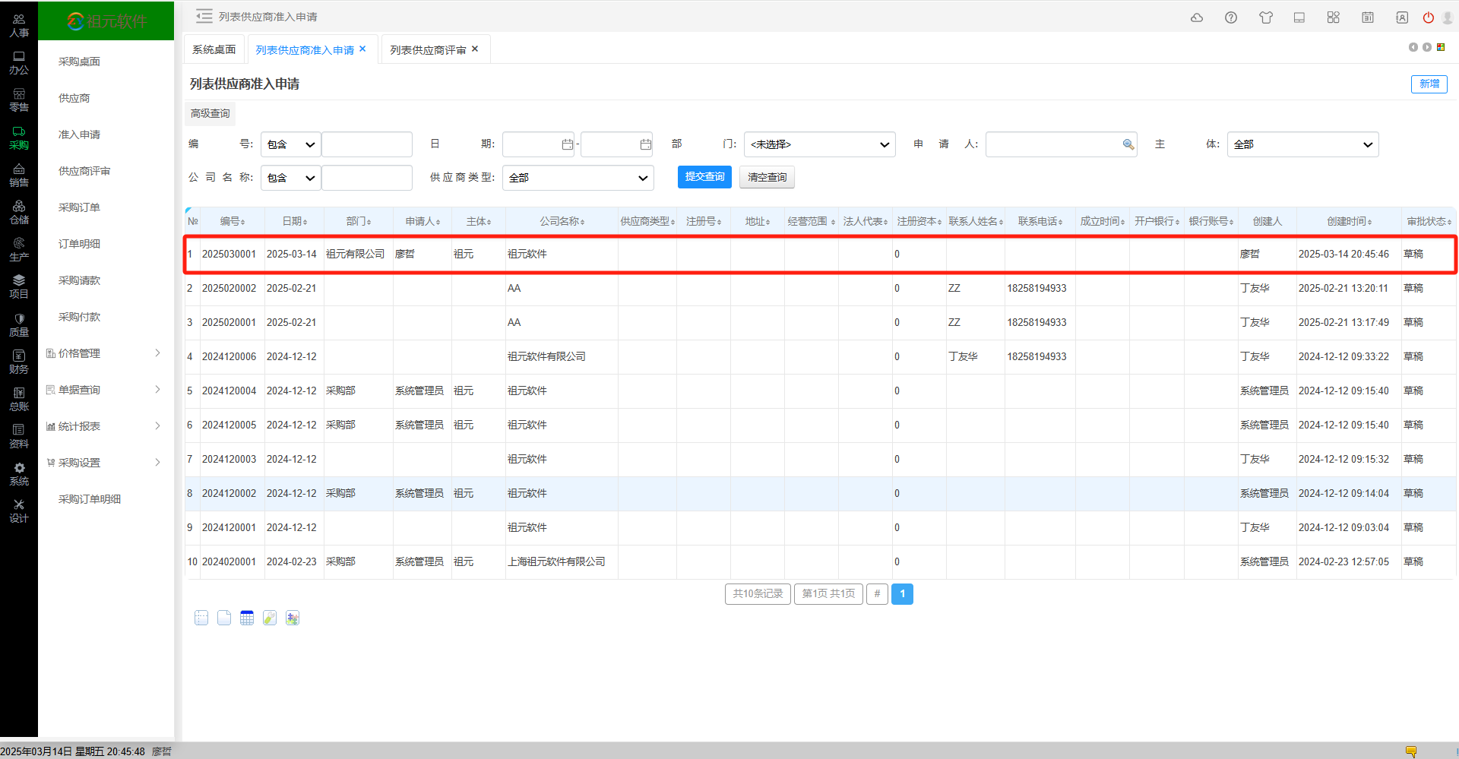Open 销售 module in left sidebar

(19, 175)
